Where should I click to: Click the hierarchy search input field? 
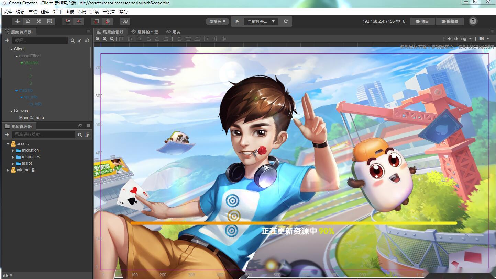tap(40, 40)
